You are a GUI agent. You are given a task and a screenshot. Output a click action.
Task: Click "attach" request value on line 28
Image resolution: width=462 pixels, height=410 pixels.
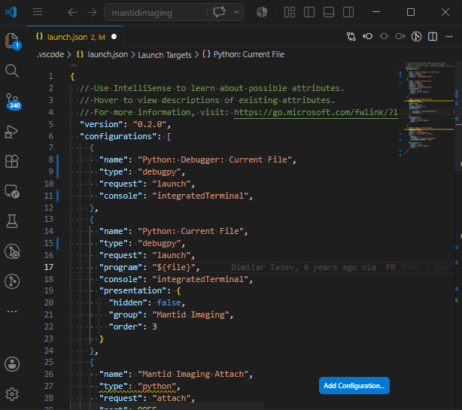point(172,398)
